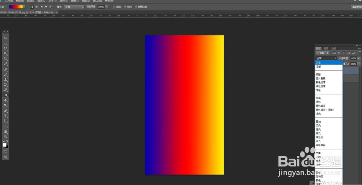This screenshot has width=362, height=185.
Task: Click the black background color swatch
Action: click(7, 147)
